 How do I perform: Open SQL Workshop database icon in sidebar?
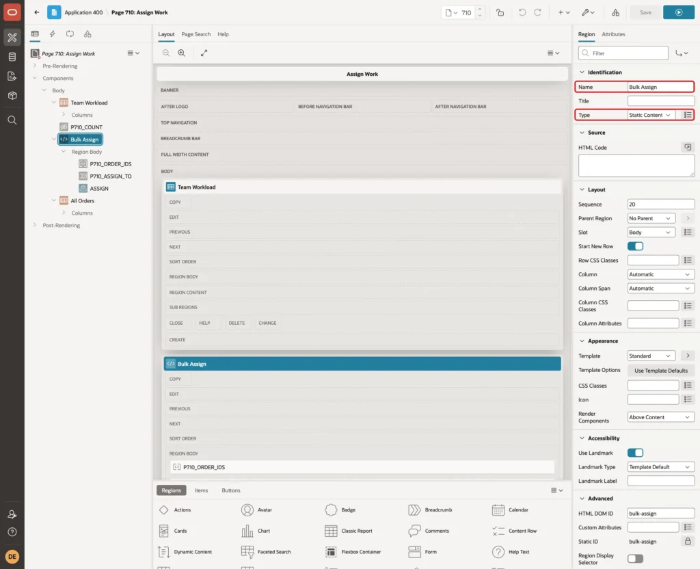[12, 57]
